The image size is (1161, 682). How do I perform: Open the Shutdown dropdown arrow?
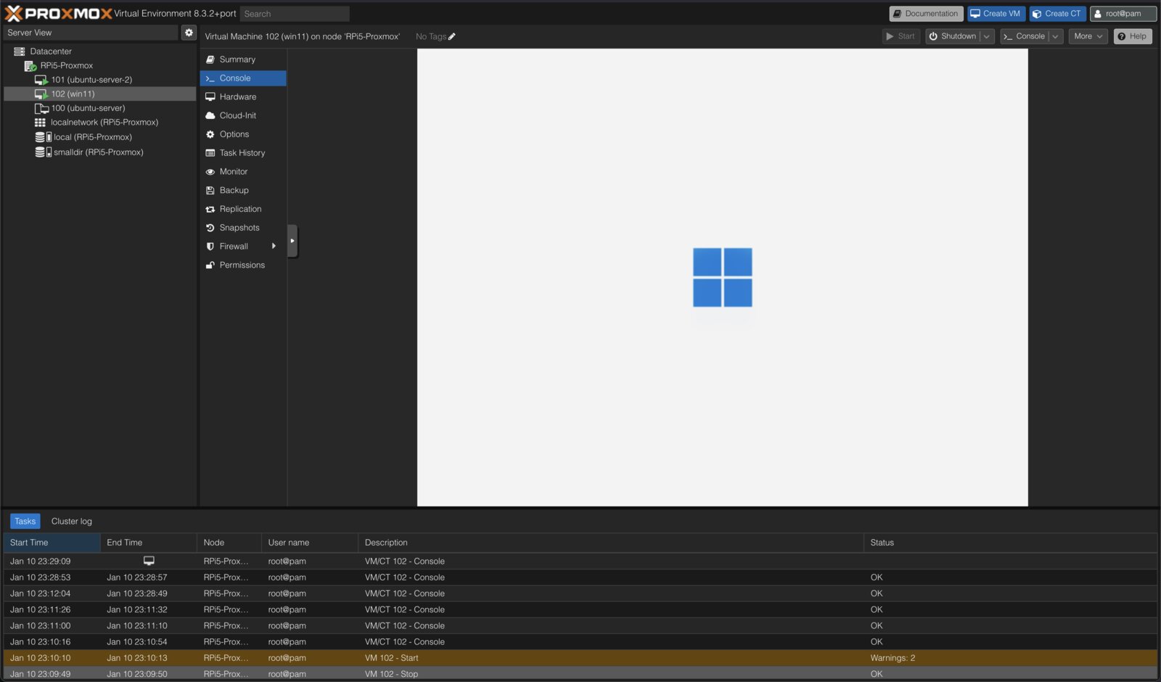(x=987, y=36)
